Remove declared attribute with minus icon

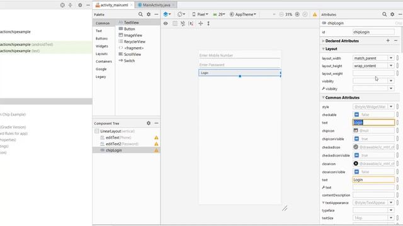[x=396, y=40]
